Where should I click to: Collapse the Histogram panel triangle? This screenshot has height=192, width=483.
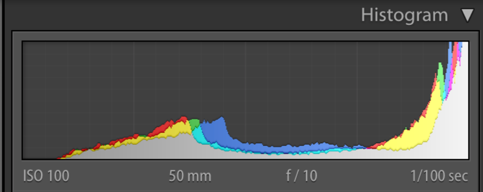[467, 16]
